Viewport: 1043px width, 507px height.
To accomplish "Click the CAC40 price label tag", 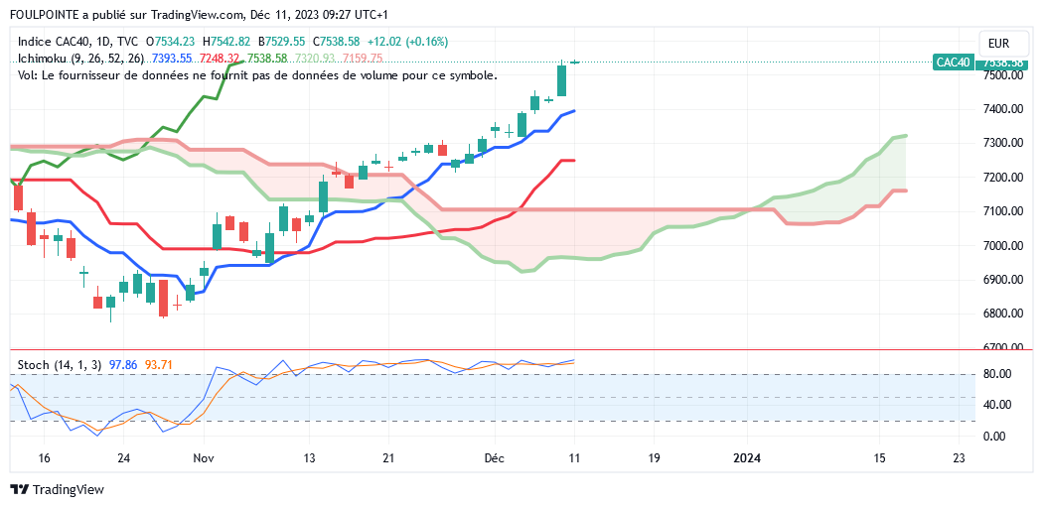I will pyautogui.click(x=953, y=62).
